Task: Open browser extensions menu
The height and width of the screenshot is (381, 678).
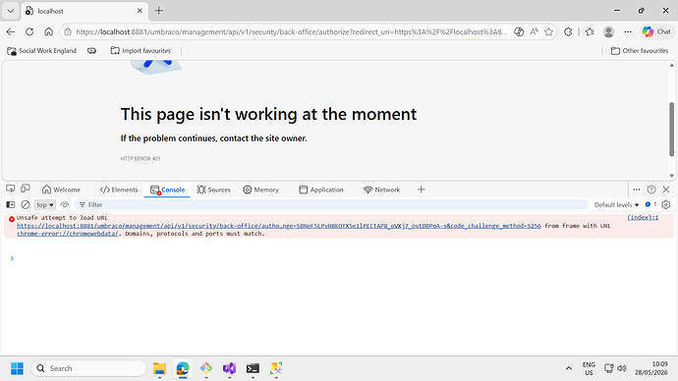Action: coord(568,31)
